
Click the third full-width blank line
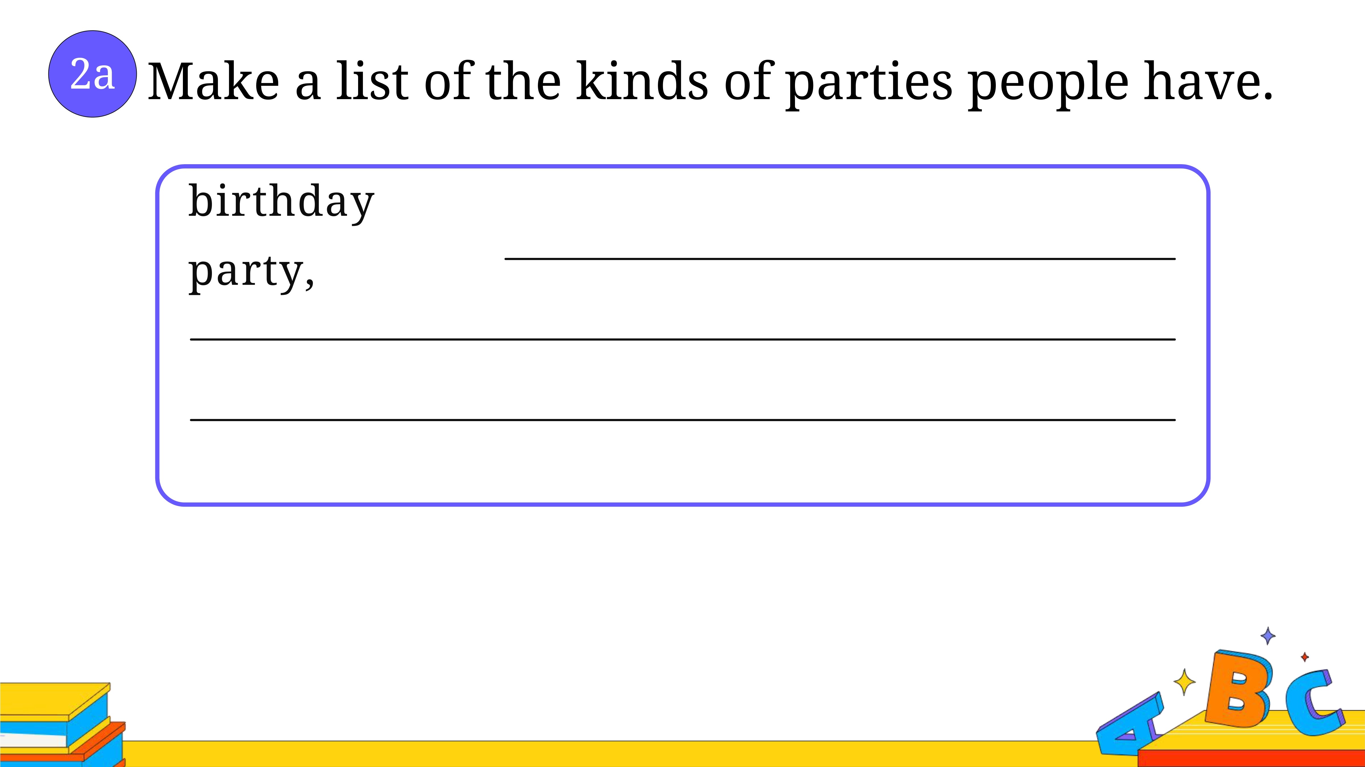pyautogui.click(x=683, y=420)
